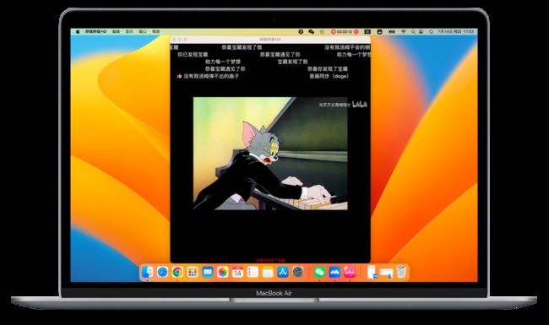Image resolution: width=549 pixels, height=325 pixels.
Task: Click the danmaku text 恭喜宝藏发现了我
Action: tap(242, 47)
